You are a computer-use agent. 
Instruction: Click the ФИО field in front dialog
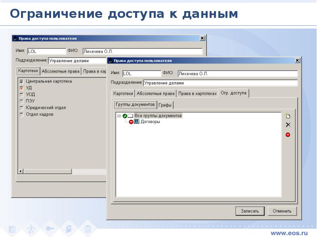pos(237,74)
